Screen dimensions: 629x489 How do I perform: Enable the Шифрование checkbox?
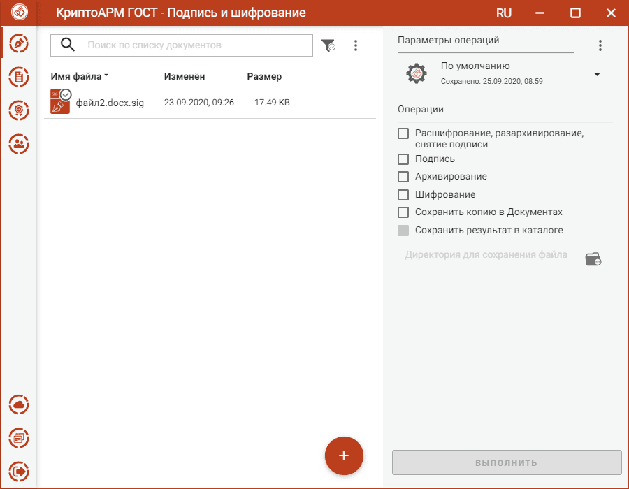click(403, 195)
